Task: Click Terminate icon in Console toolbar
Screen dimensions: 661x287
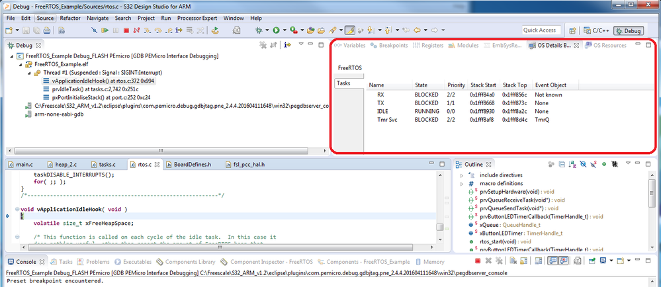Action: coord(478,261)
